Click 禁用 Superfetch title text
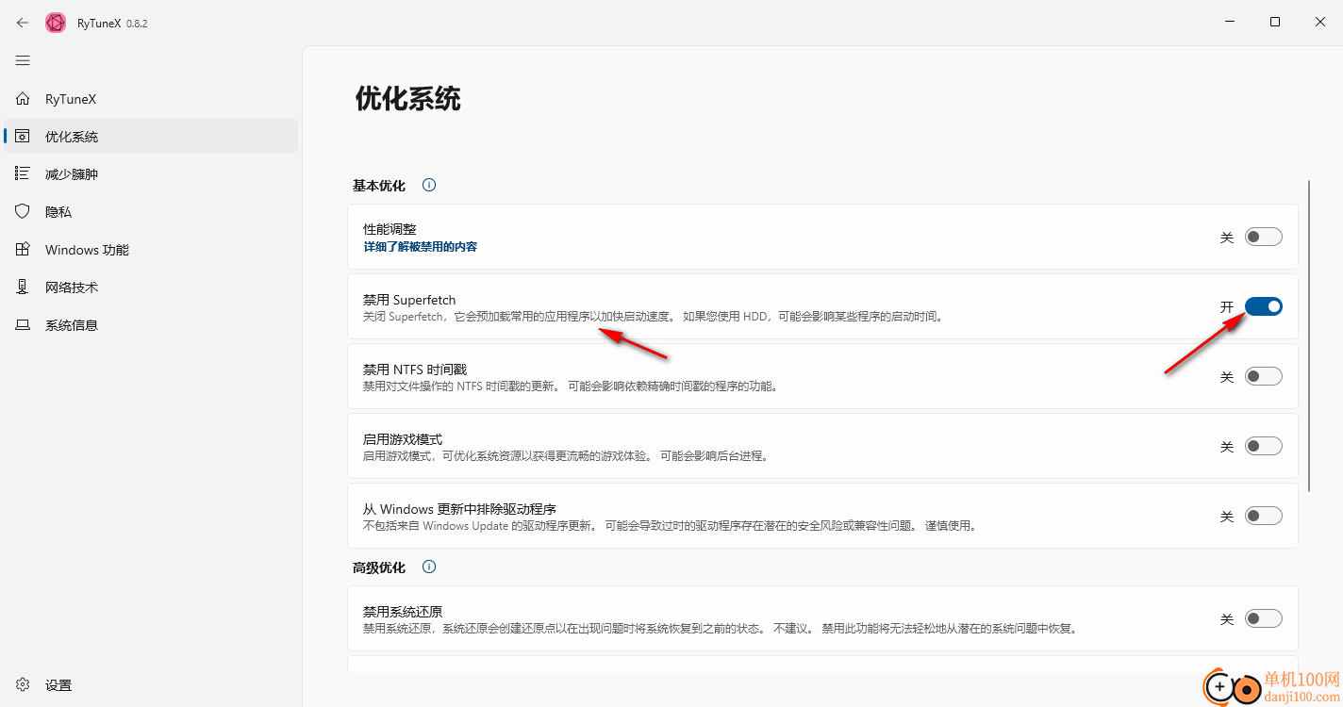The width and height of the screenshot is (1343, 707). pos(409,300)
